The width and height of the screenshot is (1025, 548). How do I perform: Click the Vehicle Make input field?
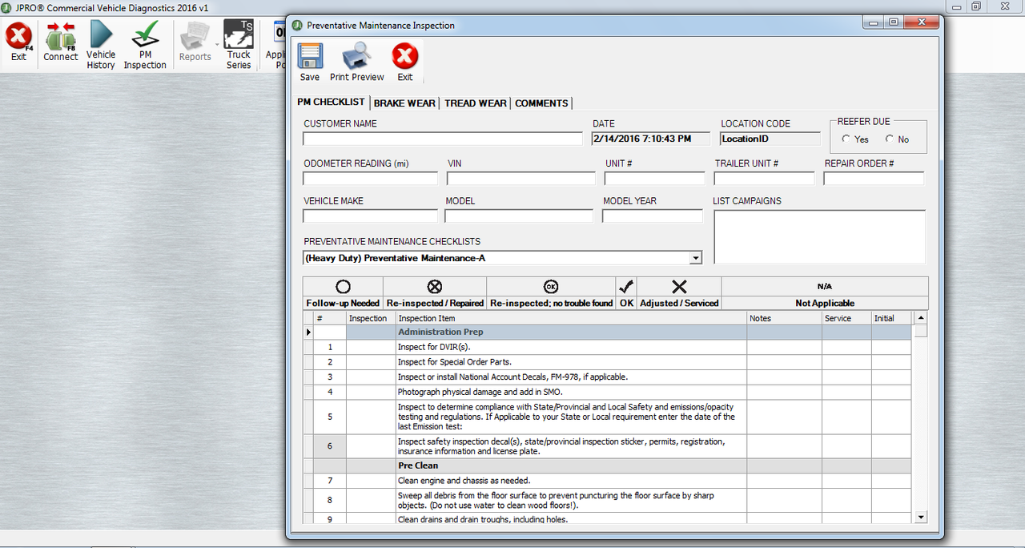370,216
